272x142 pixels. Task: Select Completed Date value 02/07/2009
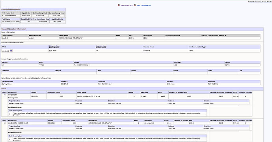coord(43,22)
